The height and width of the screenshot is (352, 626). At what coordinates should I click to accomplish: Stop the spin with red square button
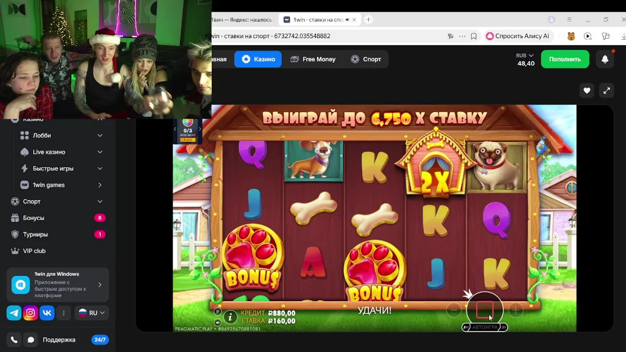click(485, 310)
